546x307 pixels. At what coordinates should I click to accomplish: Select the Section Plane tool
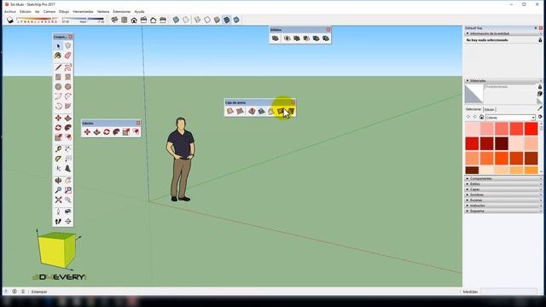click(x=68, y=222)
